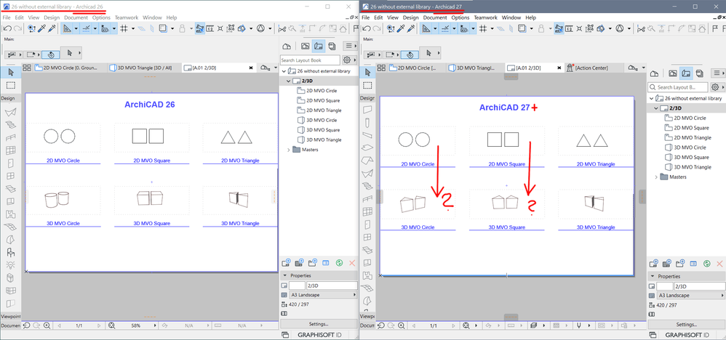Click Settings... button in Archicad 26 navigator
The width and height of the screenshot is (726, 340).
click(x=319, y=324)
